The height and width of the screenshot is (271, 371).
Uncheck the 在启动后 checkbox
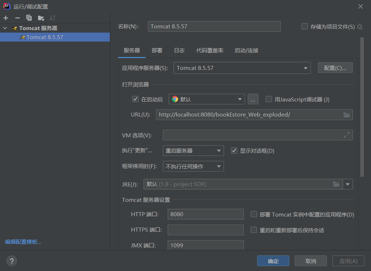click(x=135, y=99)
